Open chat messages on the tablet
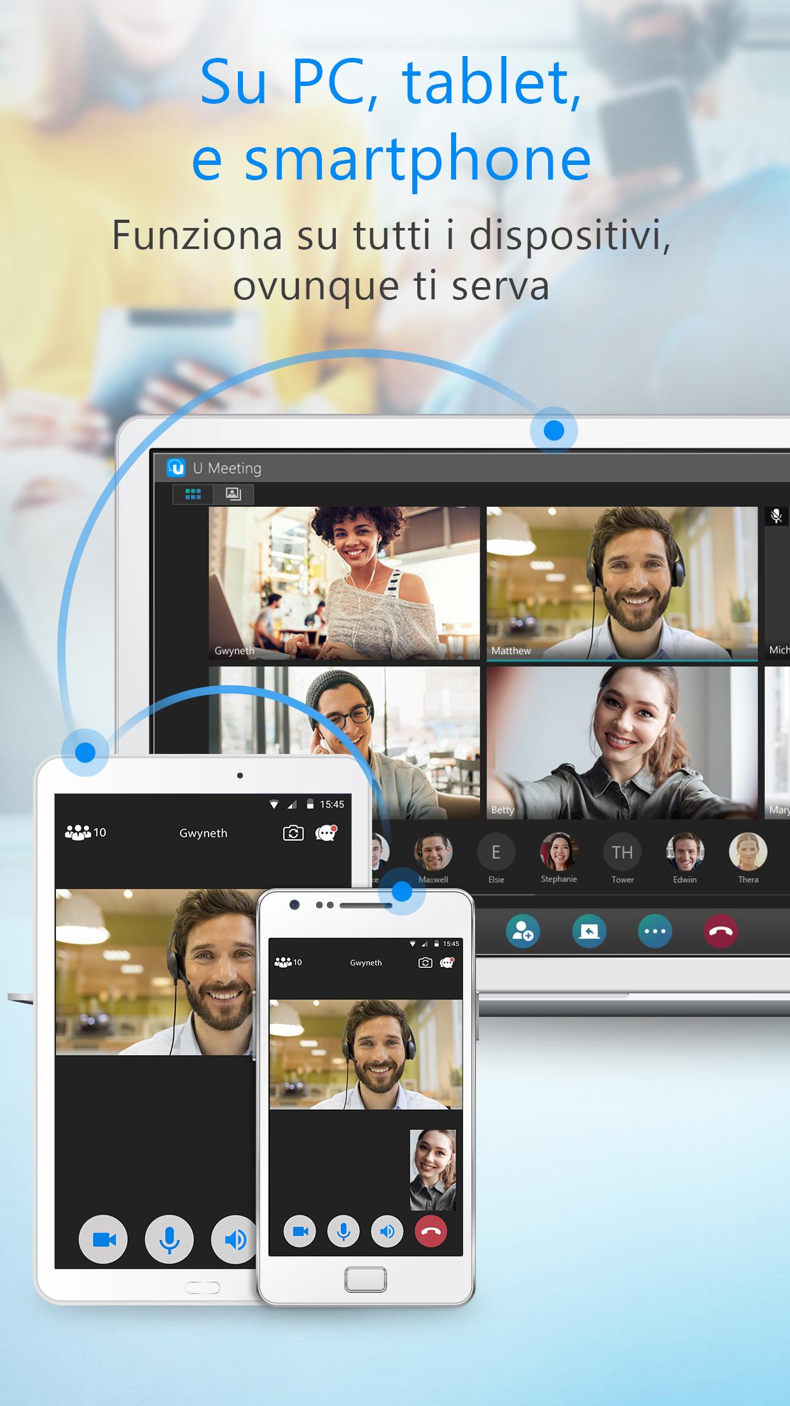Image resolution: width=790 pixels, height=1406 pixels. click(x=326, y=832)
